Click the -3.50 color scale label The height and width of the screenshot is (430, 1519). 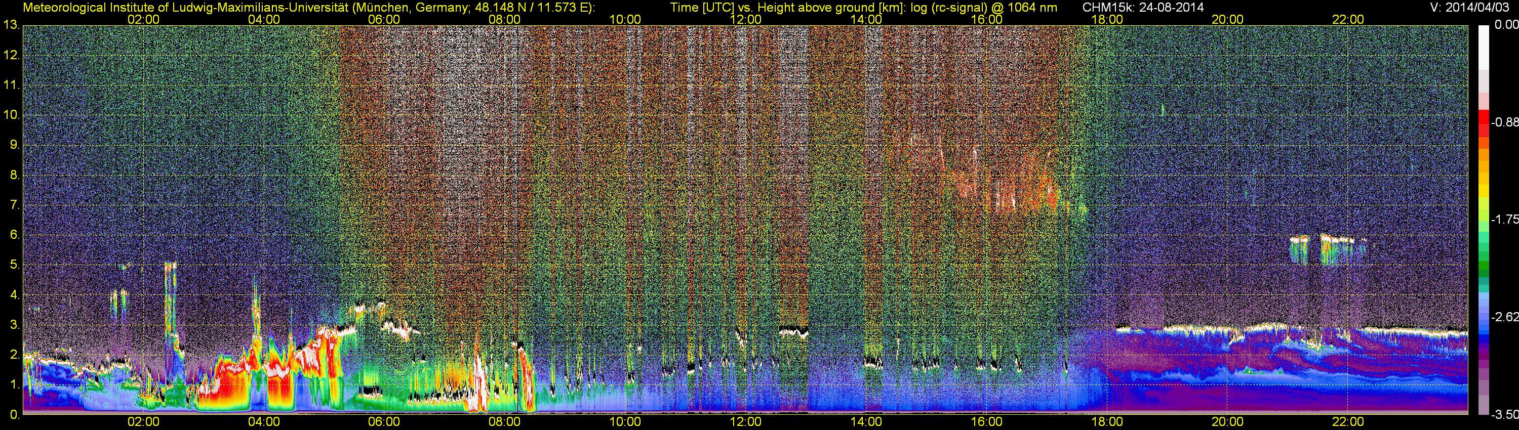pyautogui.click(x=1504, y=415)
